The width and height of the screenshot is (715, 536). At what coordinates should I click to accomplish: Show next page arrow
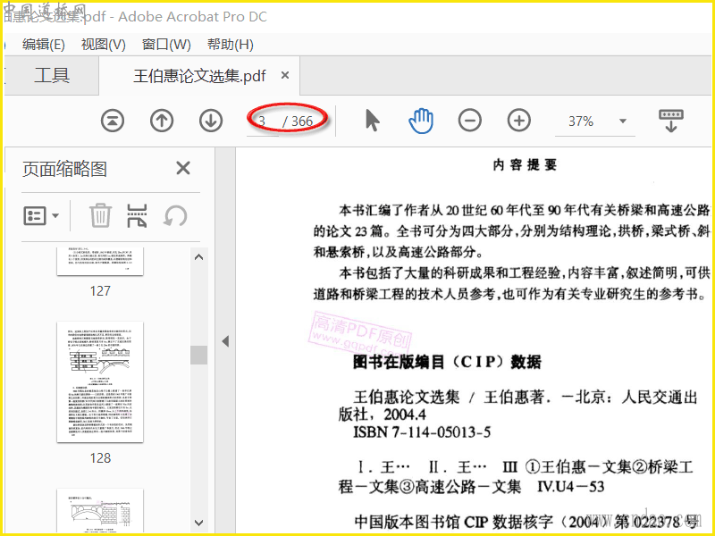pyautogui.click(x=211, y=121)
